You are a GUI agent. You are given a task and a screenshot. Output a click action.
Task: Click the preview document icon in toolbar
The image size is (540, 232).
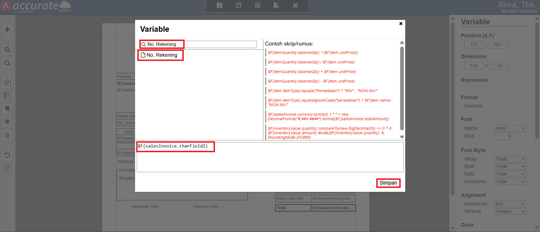click(x=276, y=5)
